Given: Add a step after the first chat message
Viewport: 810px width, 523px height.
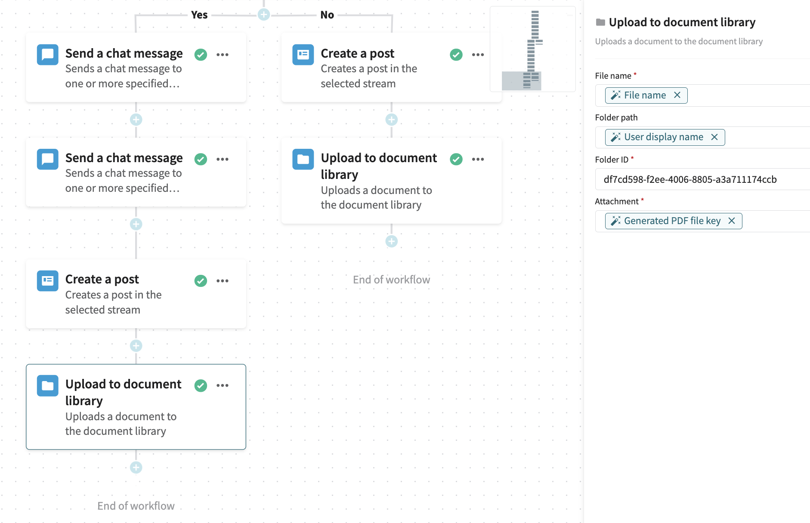Looking at the screenshot, I should pyautogui.click(x=136, y=120).
